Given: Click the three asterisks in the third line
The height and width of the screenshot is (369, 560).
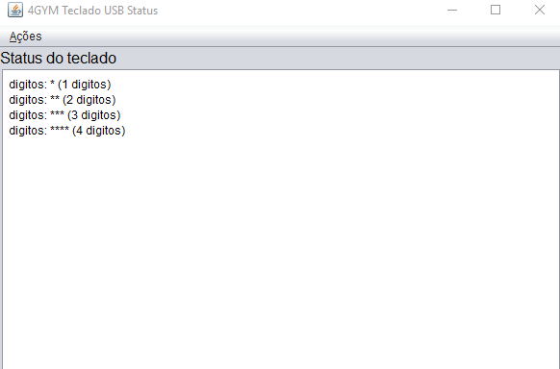Looking at the screenshot, I should [x=57, y=114].
